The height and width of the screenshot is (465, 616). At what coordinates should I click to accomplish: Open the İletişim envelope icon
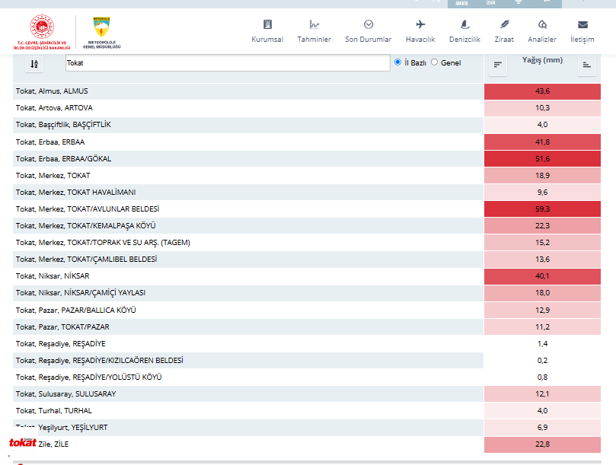(x=582, y=25)
